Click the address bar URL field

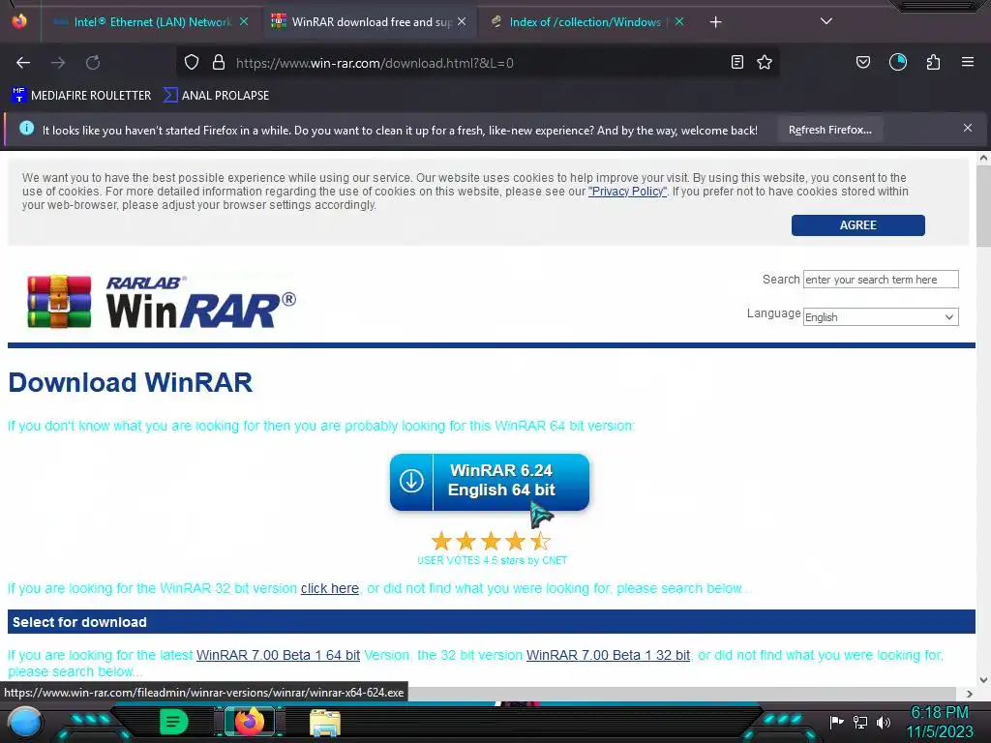click(x=477, y=63)
